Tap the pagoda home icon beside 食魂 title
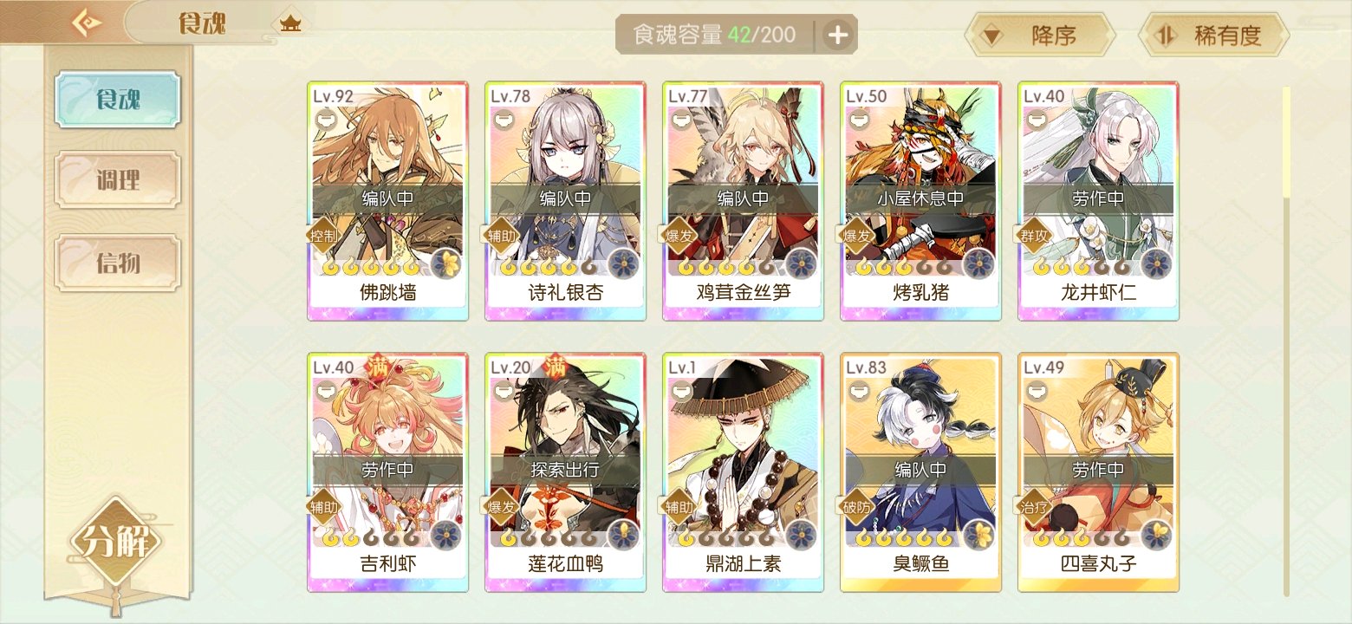The width and height of the screenshot is (1352, 624). pyautogui.click(x=290, y=23)
